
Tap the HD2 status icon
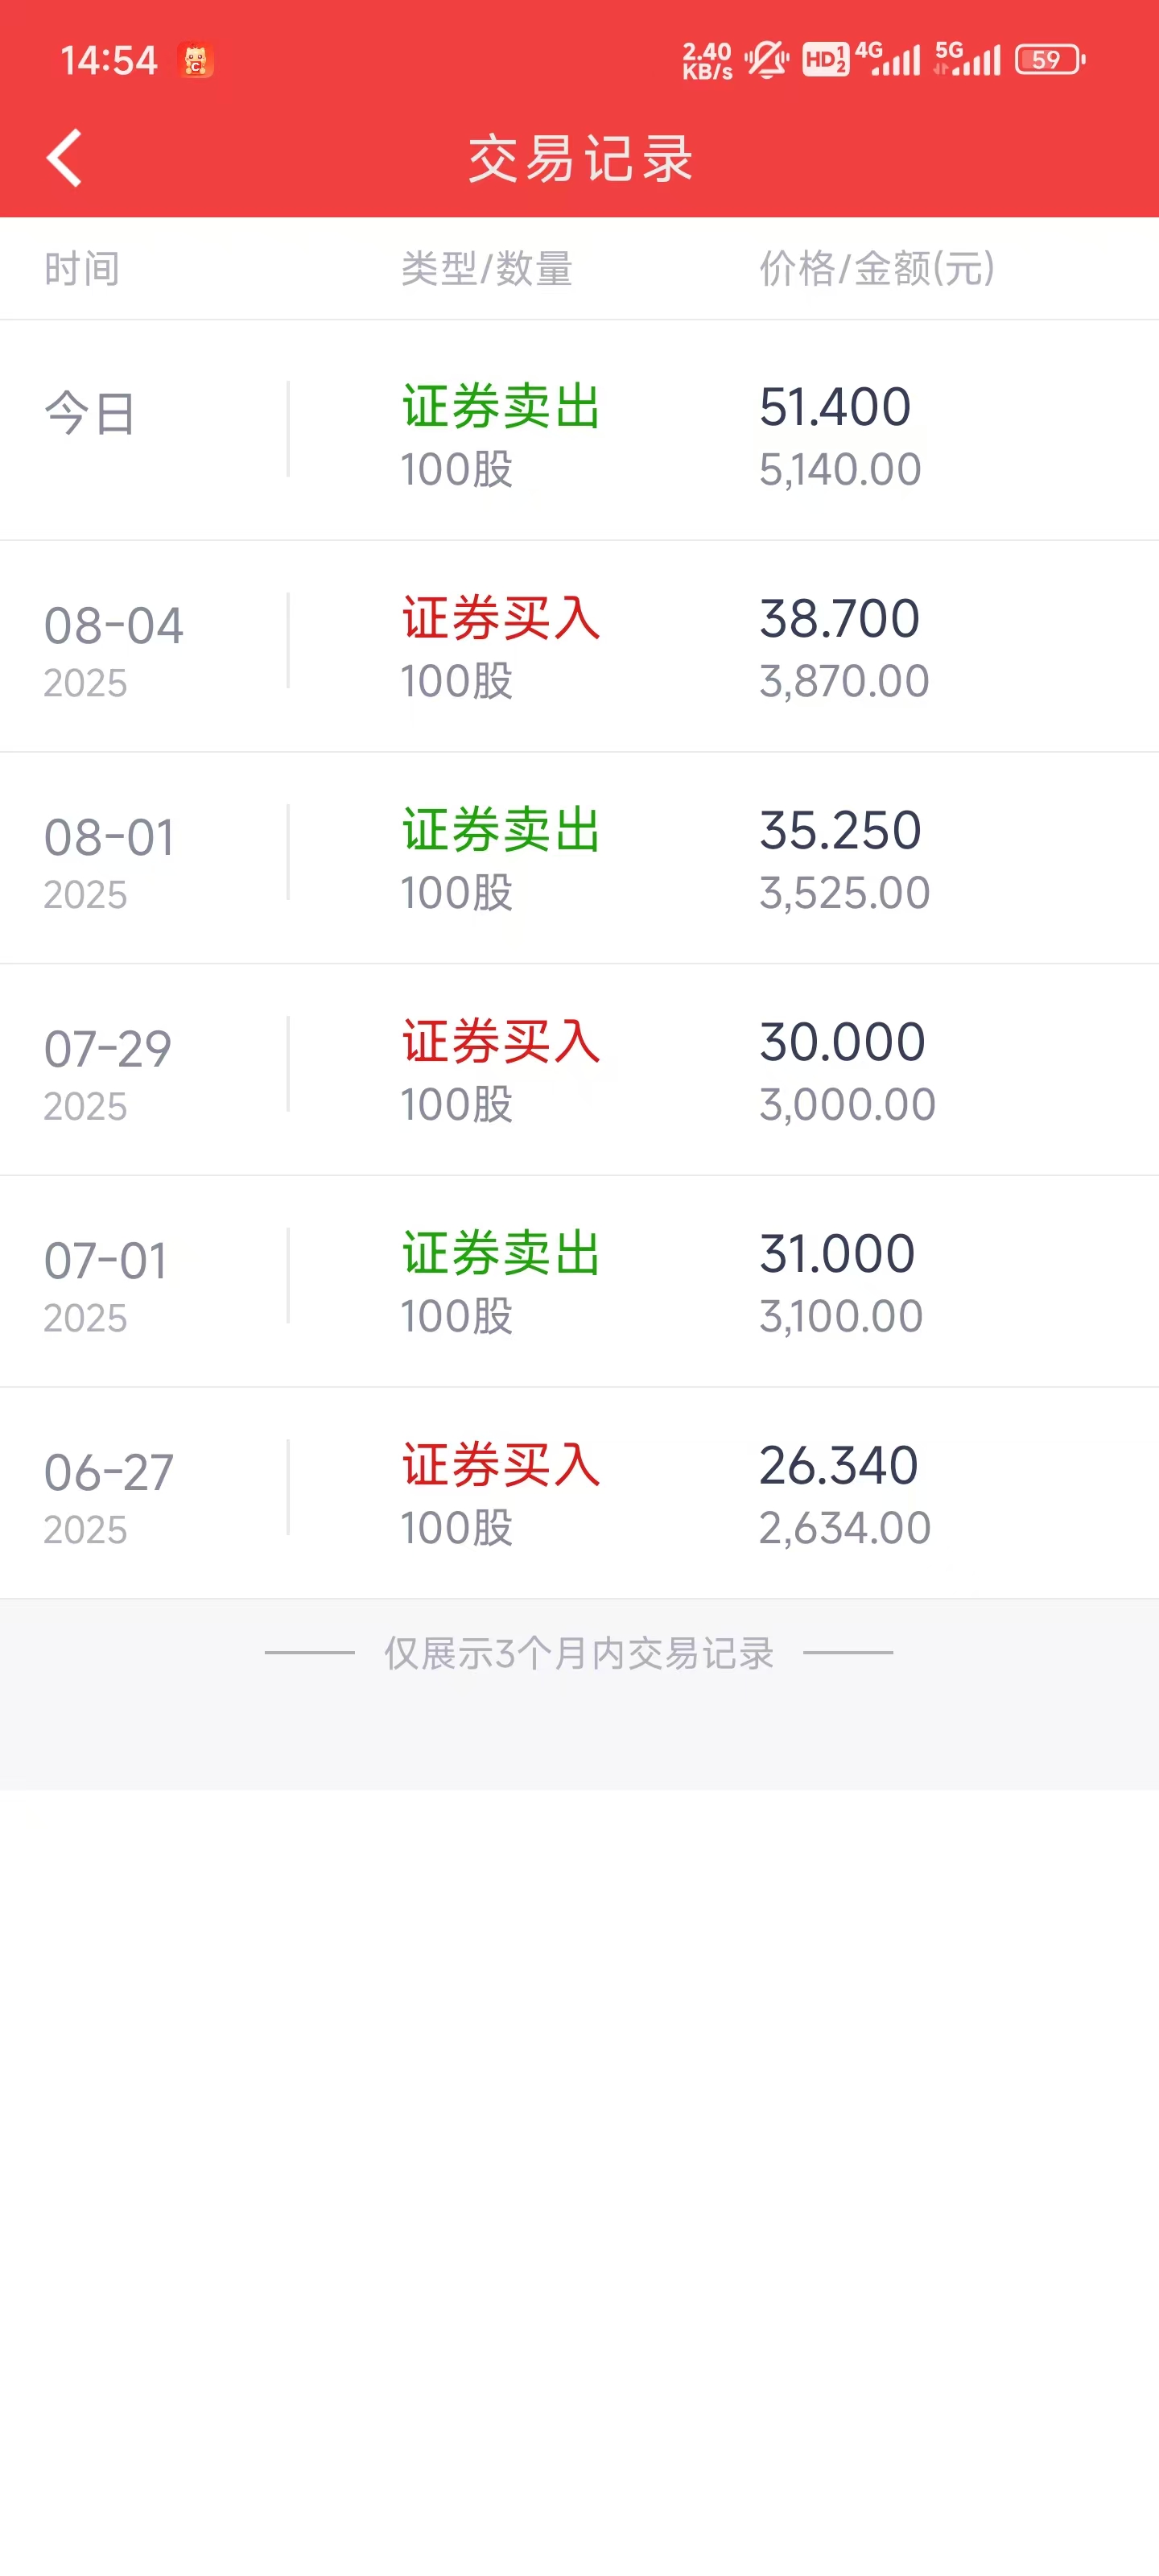[x=825, y=60]
